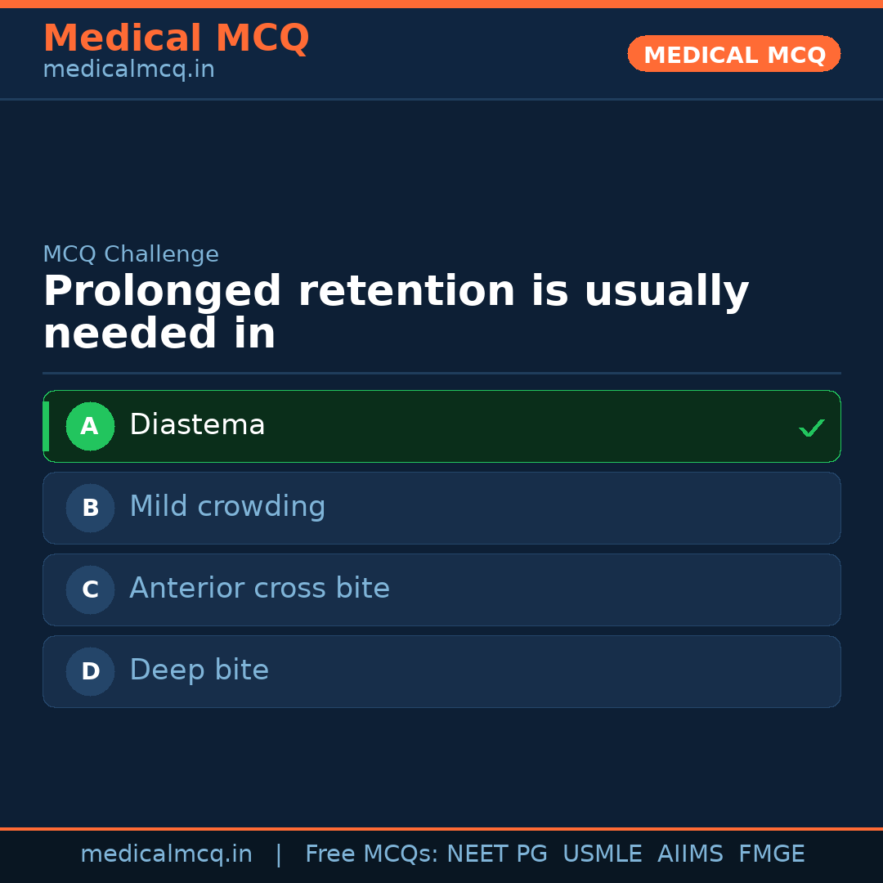Image resolution: width=883 pixels, height=883 pixels.
Task: Click the question text Prolonged retention is usually needed in
Action: (x=396, y=311)
